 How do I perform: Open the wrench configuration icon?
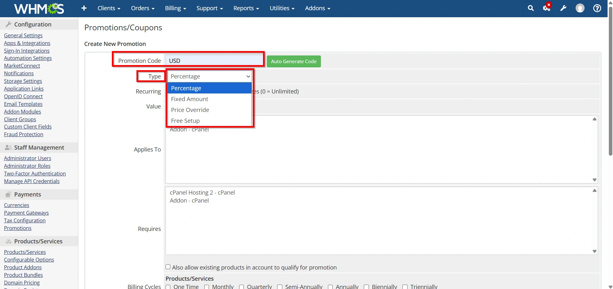pyautogui.click(x=563, y=8)
